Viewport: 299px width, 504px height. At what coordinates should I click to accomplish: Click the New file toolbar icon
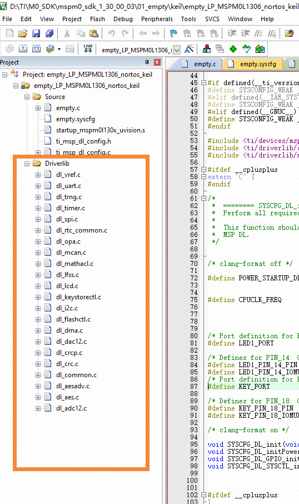(9, 33)
